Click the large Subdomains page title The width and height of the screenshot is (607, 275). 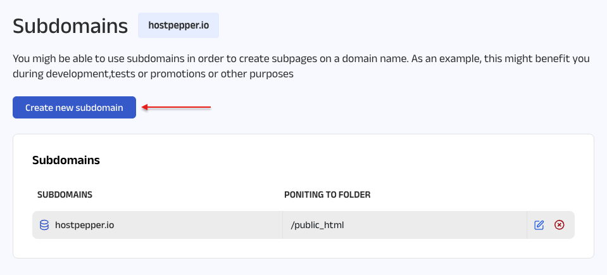pos(70,26)
